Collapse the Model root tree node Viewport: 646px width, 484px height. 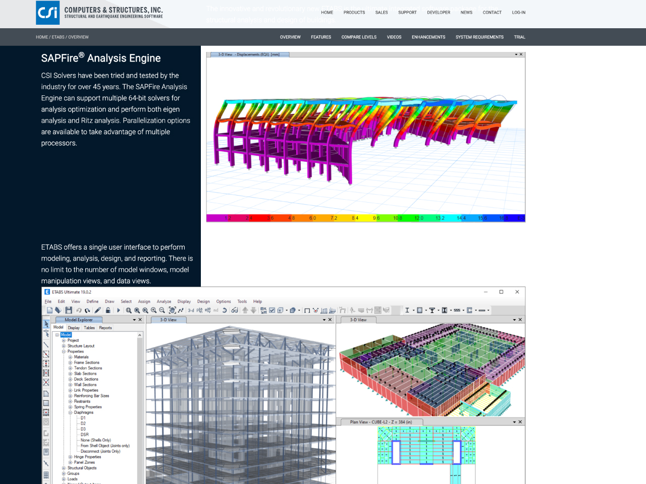coord(57,335)
